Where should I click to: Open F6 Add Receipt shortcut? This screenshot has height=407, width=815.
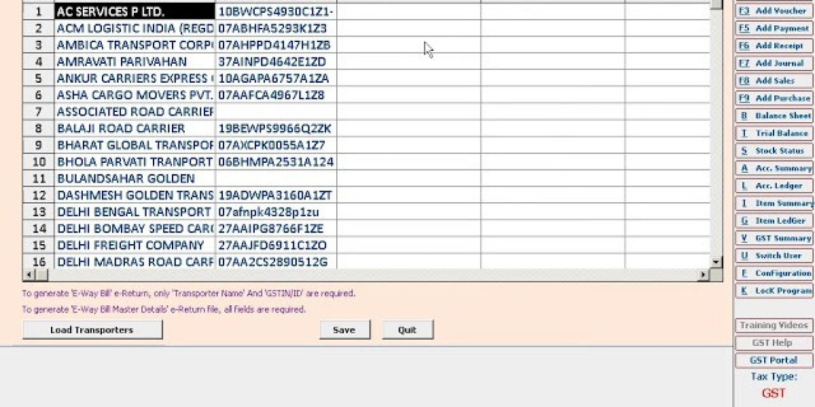(774, 46)
